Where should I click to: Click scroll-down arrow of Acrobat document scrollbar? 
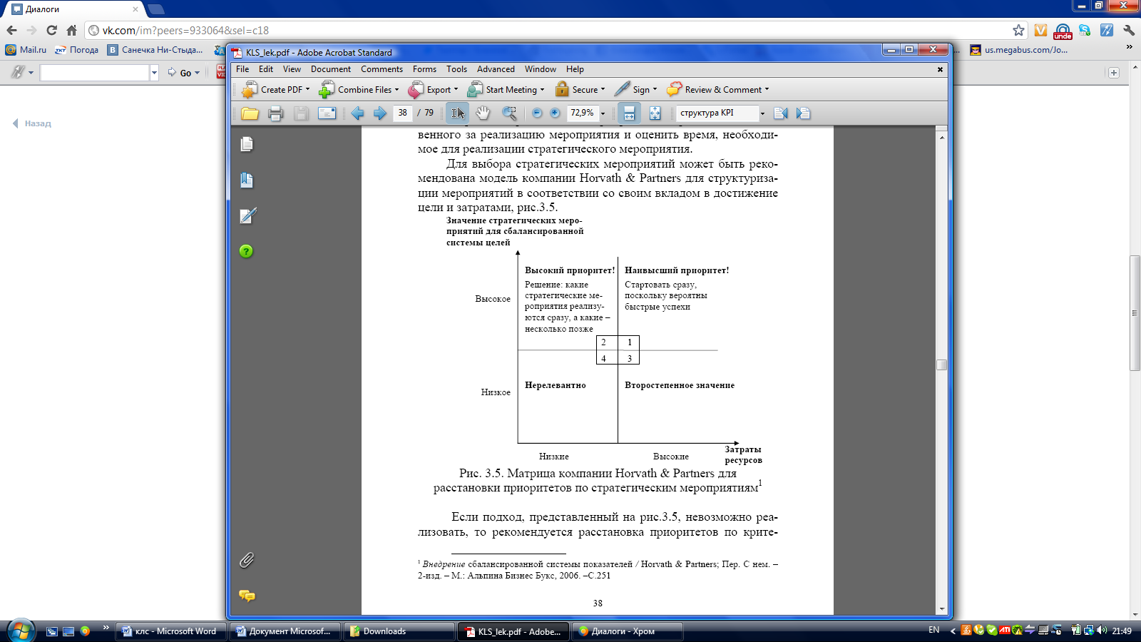tap(941, 609)
